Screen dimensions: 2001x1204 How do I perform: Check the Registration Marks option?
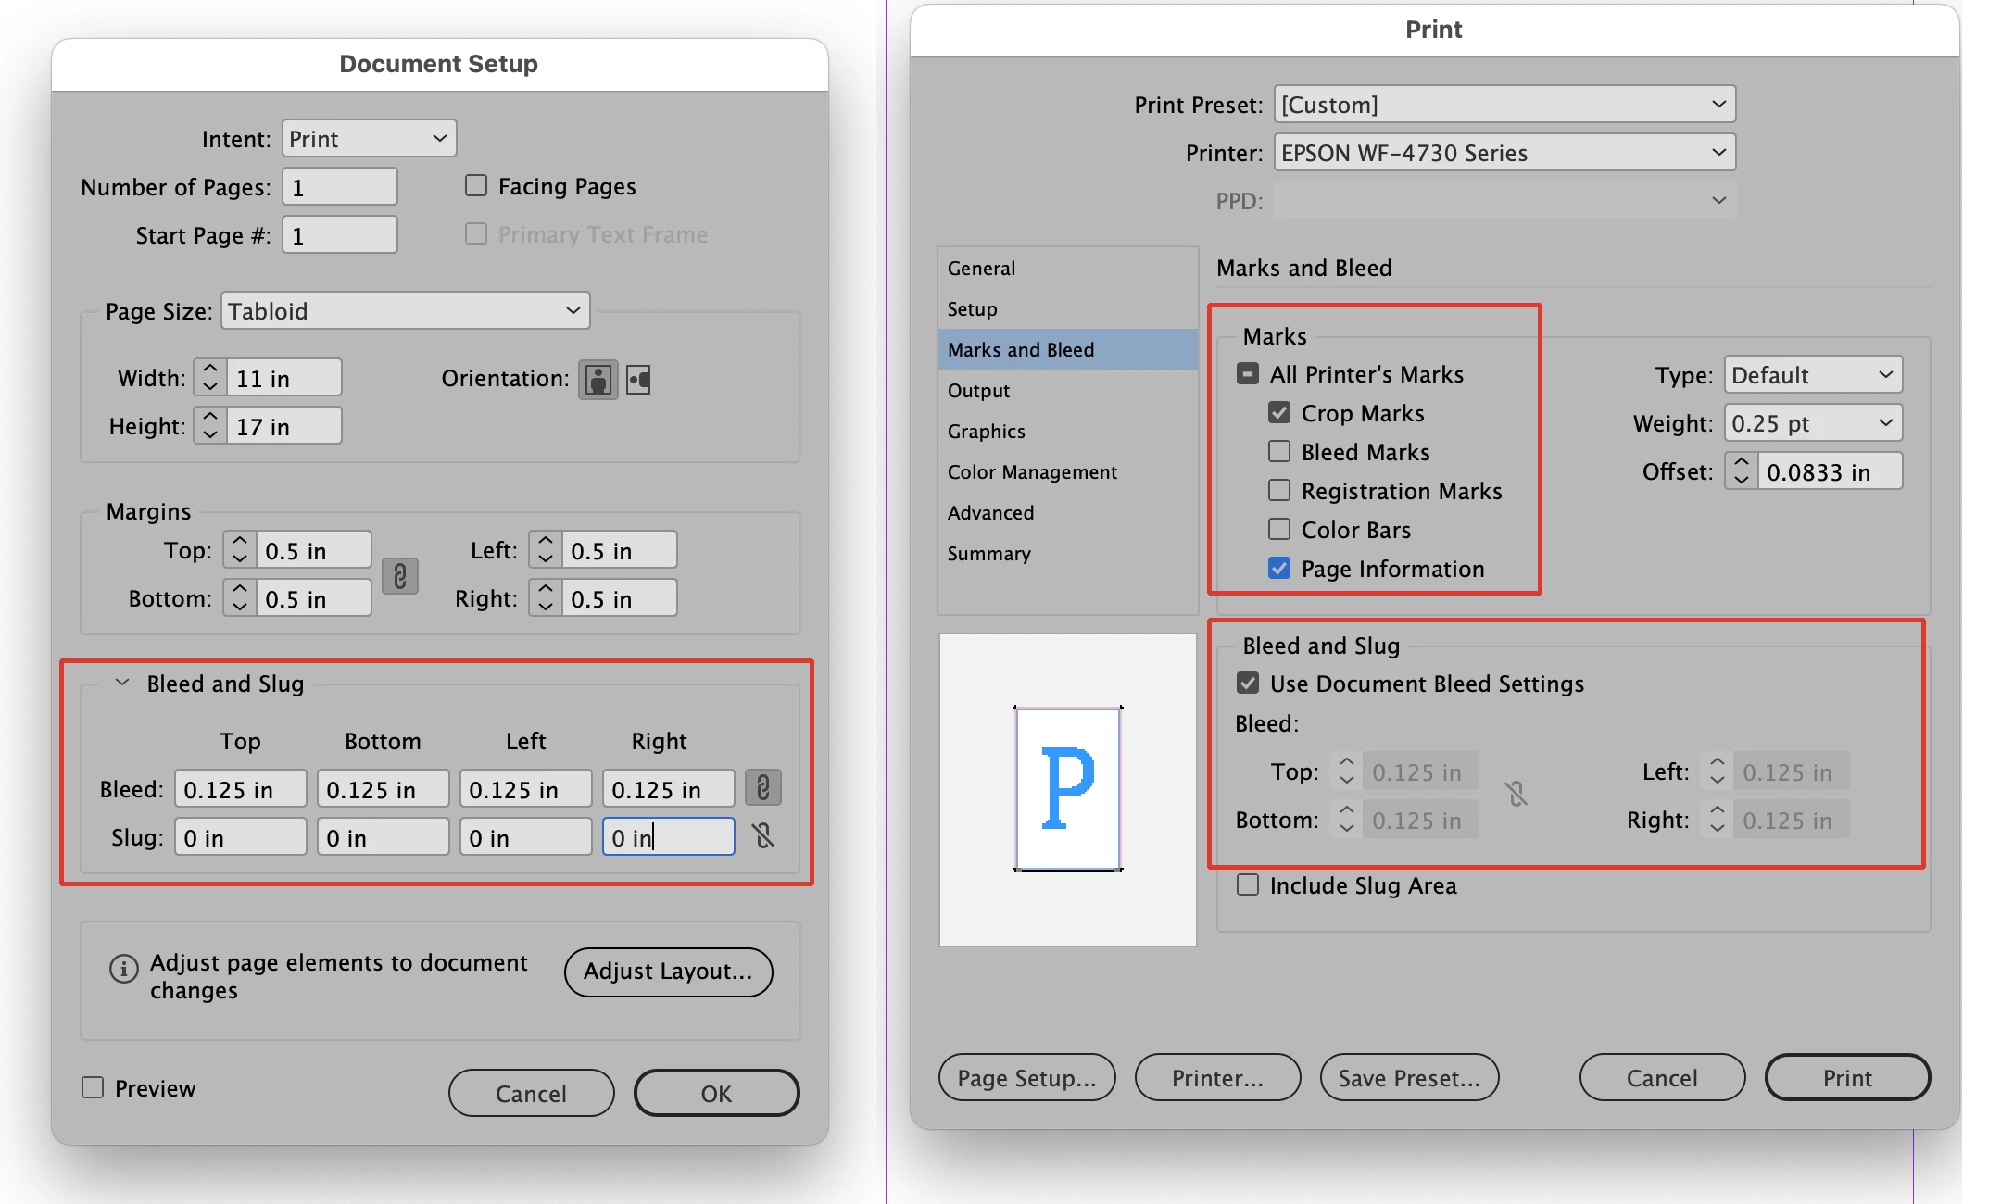(1279, 490)
